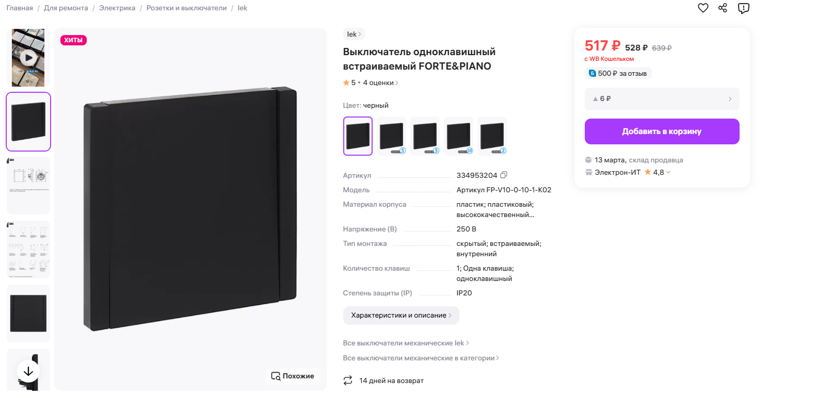Choose the 10-pack variant swatch

[458, 136]
